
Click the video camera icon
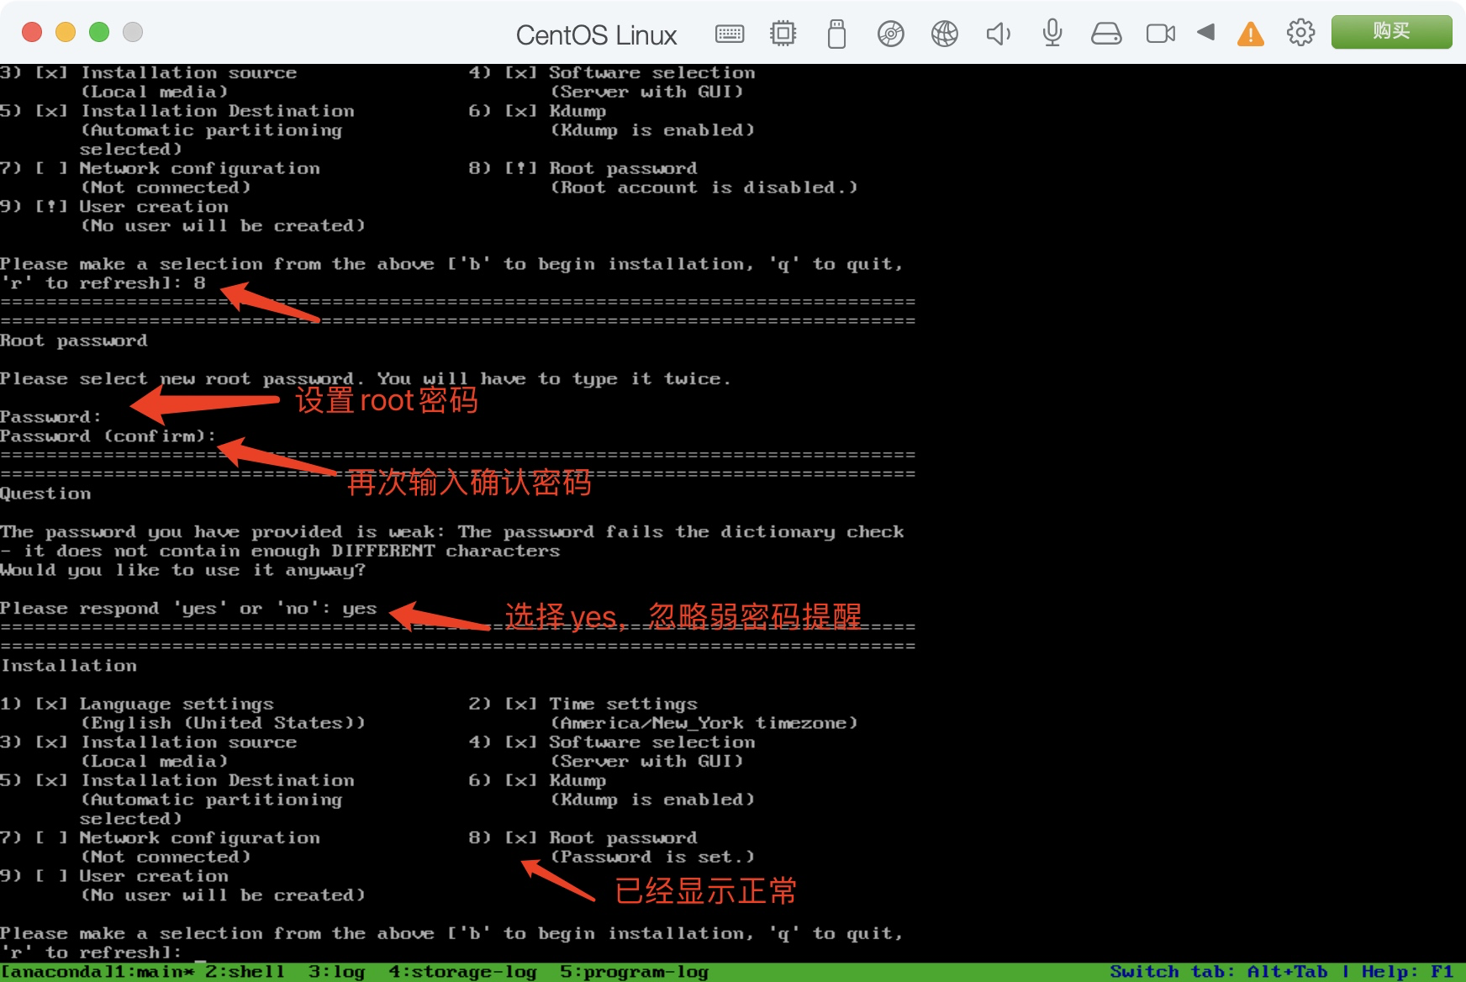[1160, 34]
